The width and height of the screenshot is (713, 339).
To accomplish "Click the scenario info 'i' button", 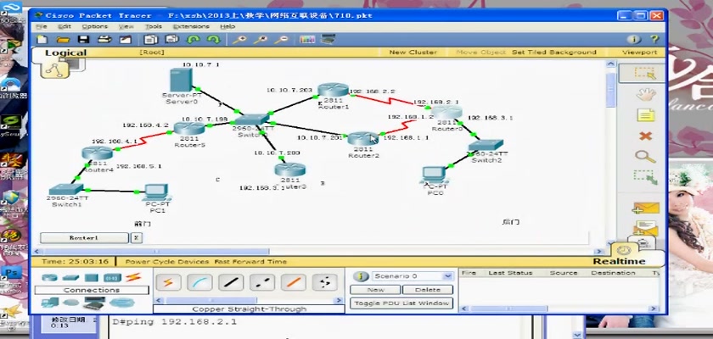I will [x=361, y=276].
